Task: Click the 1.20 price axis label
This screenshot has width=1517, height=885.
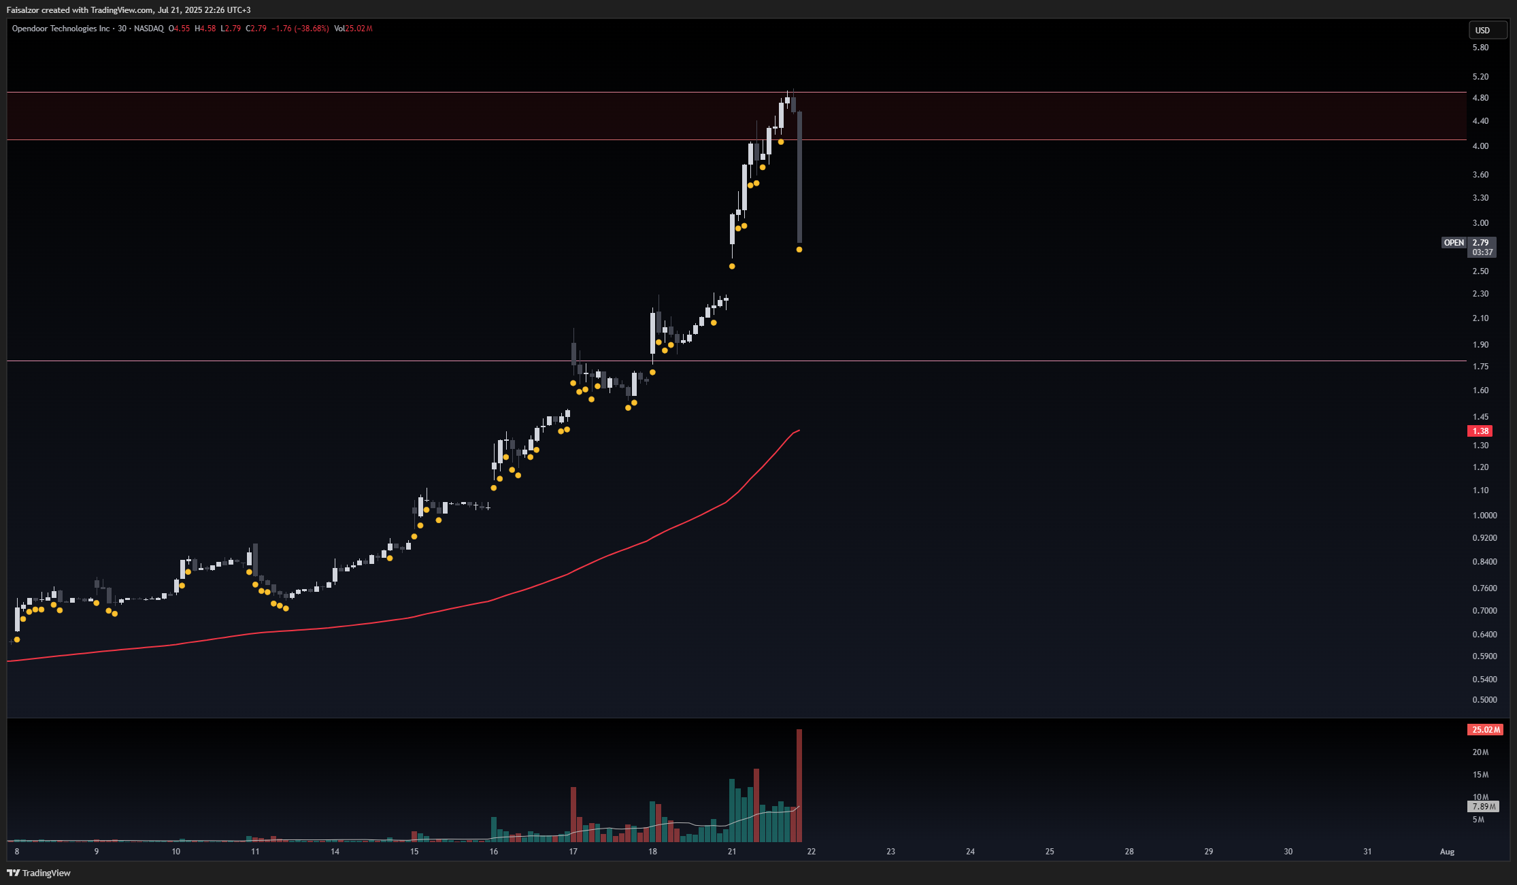Action: pyautogui.click(x=1480, y=467)
